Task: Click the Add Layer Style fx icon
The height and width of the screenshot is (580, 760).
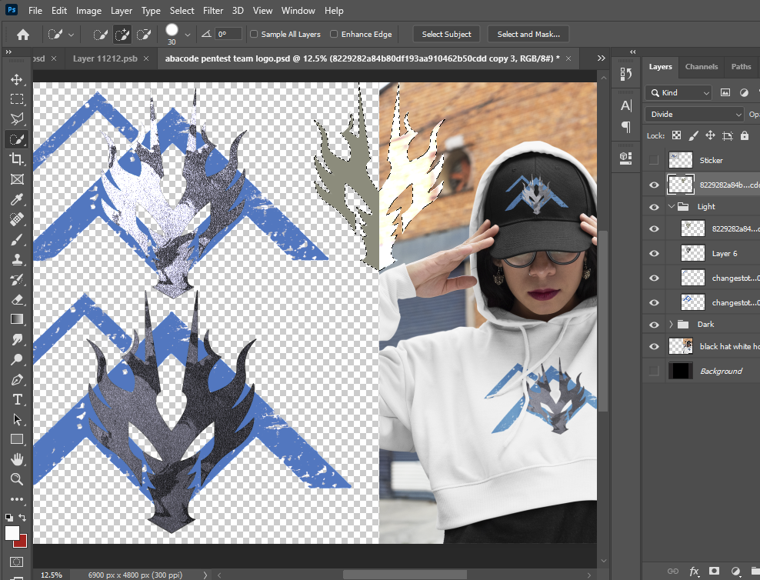Action: [694, 572]
